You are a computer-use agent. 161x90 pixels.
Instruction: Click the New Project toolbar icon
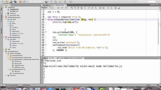point(7,2)
